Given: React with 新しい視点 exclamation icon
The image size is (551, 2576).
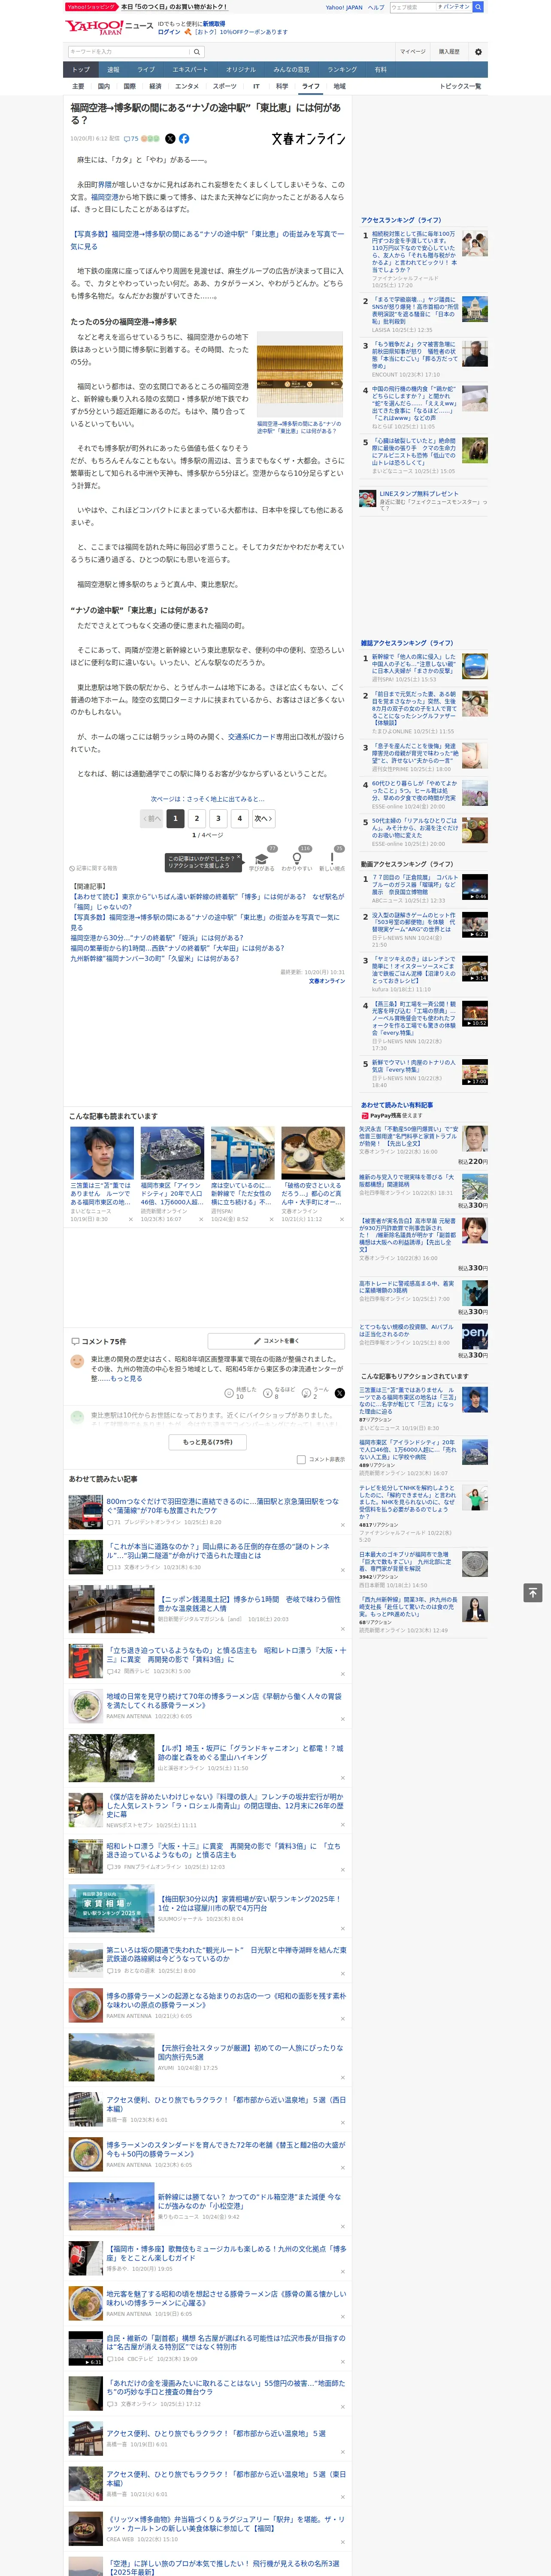Looking at the screenshot, I should click(x=332, y=859).
